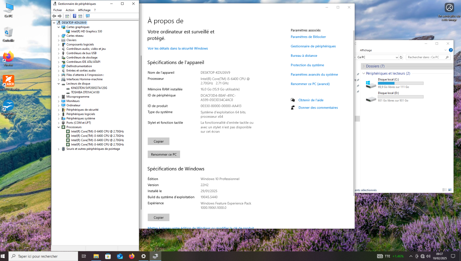Expand the Moniteurs node
461x261 pixels.
click(x=59, y=101)
